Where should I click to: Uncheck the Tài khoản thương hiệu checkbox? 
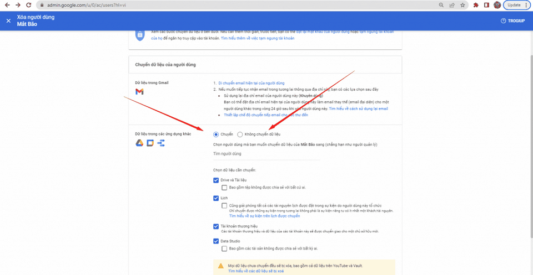point(216,226)
